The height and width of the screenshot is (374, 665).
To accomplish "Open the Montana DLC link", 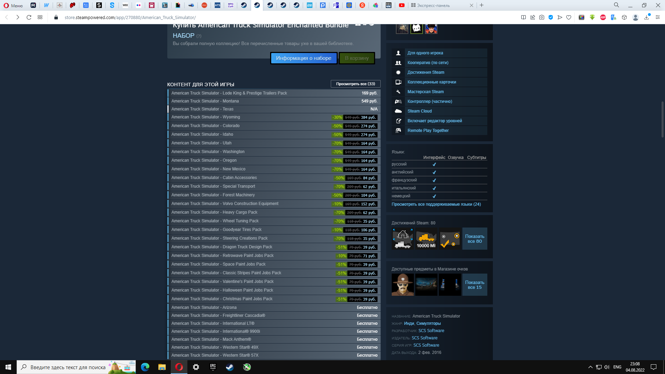I will pos(205,101).
